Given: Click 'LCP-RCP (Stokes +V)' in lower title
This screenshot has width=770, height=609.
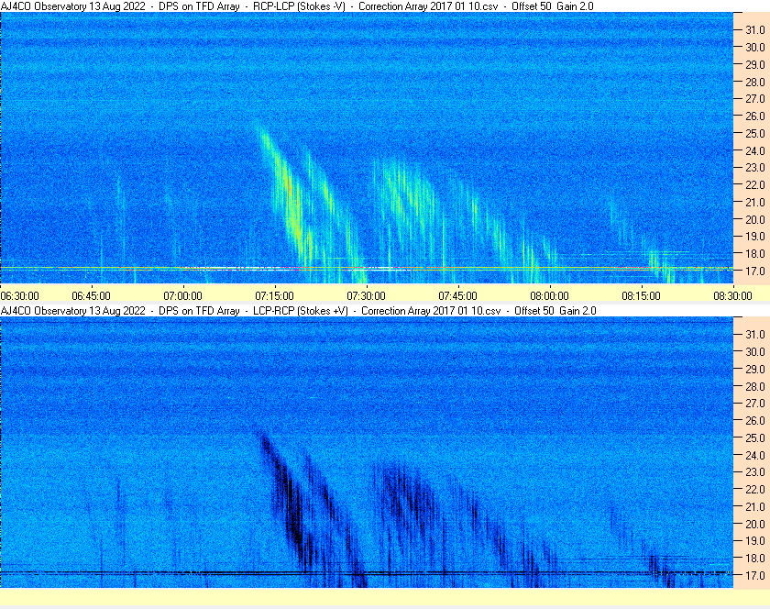Looking at the screenshot, I should [x=301, y=311].
